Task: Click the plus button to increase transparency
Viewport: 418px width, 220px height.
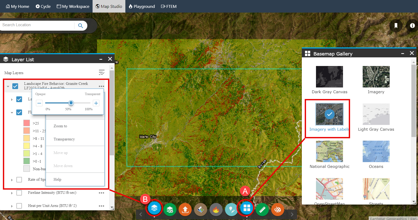Action: click(x=96, y=103)
